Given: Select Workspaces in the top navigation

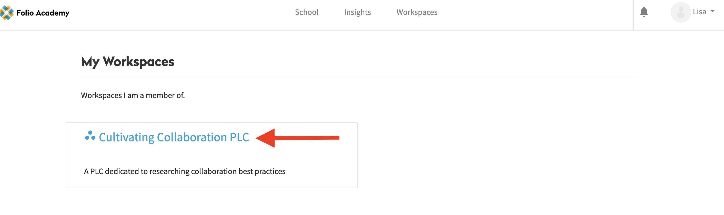Looking at the screenshot, I should point(417,12).
